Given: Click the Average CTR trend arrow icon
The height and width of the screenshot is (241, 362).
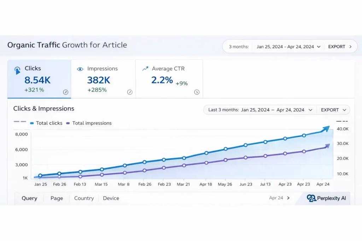Looking at the screenshot, I should click(x=145, y=69).
